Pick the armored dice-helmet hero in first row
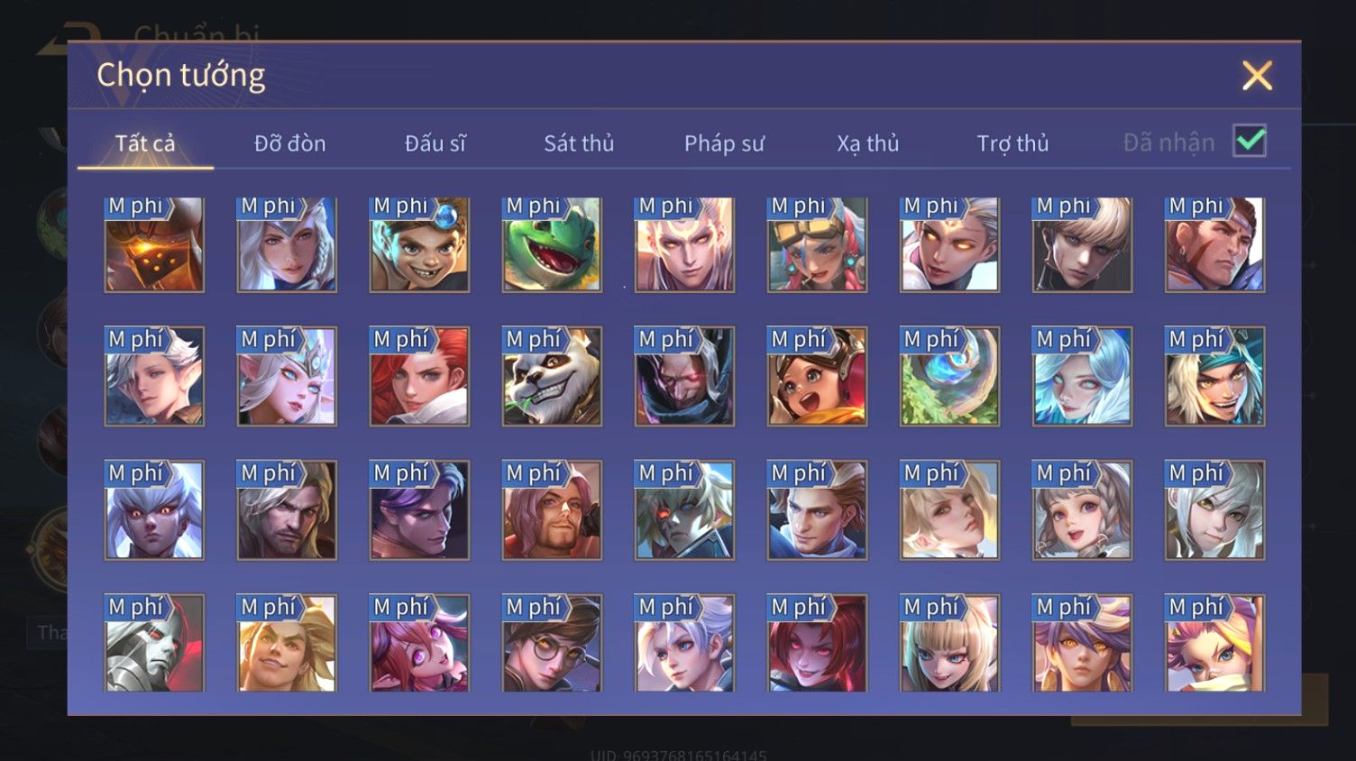1356x761 pixels. tap(154, 244)
